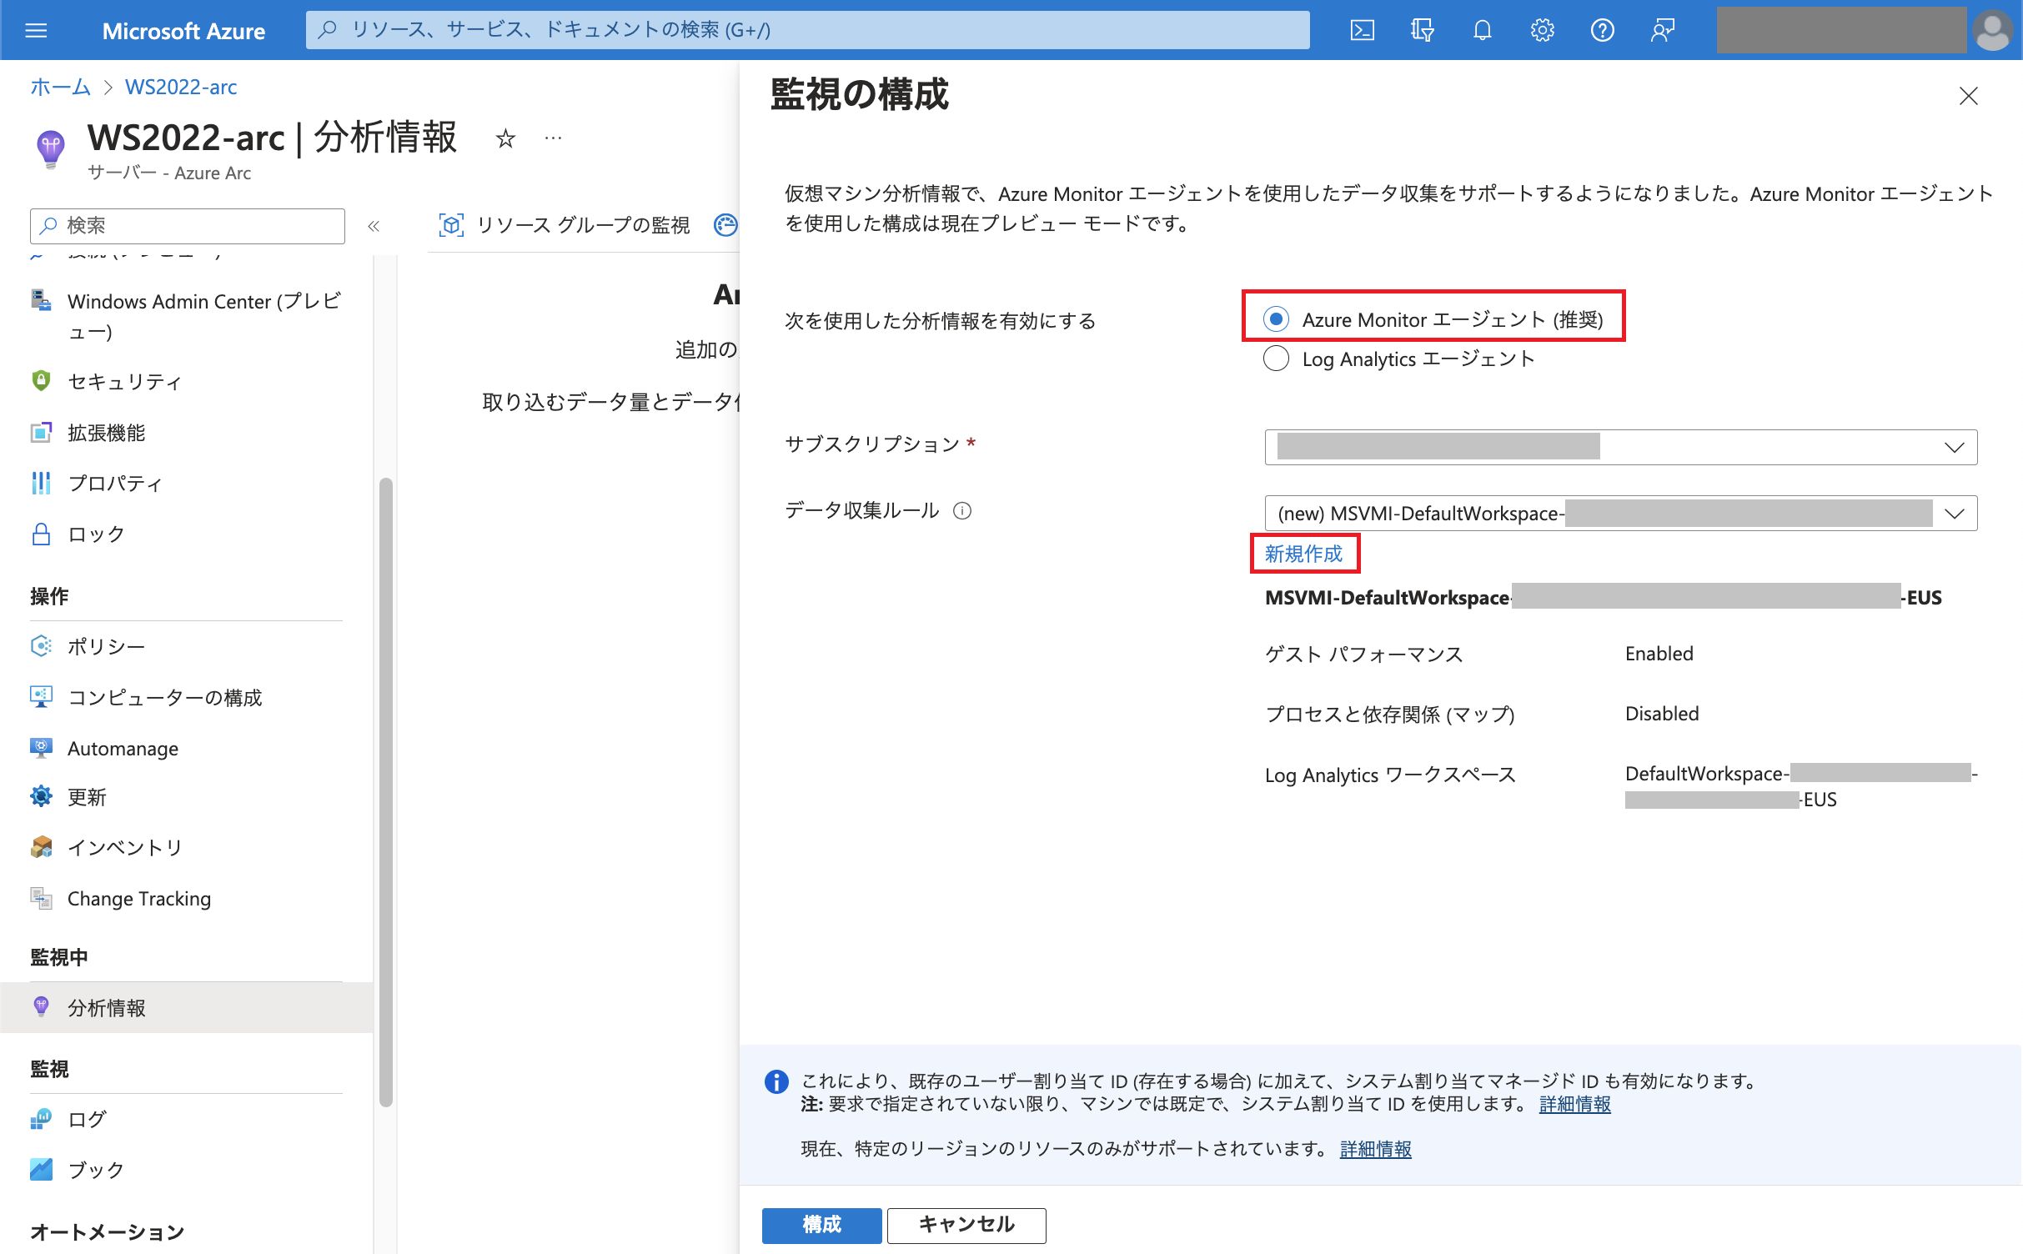This screenshot has width=2023, height=1254.
Task: Open the feedback icon in top bar
Action: pyautogui.click(x=1662, y=31)
